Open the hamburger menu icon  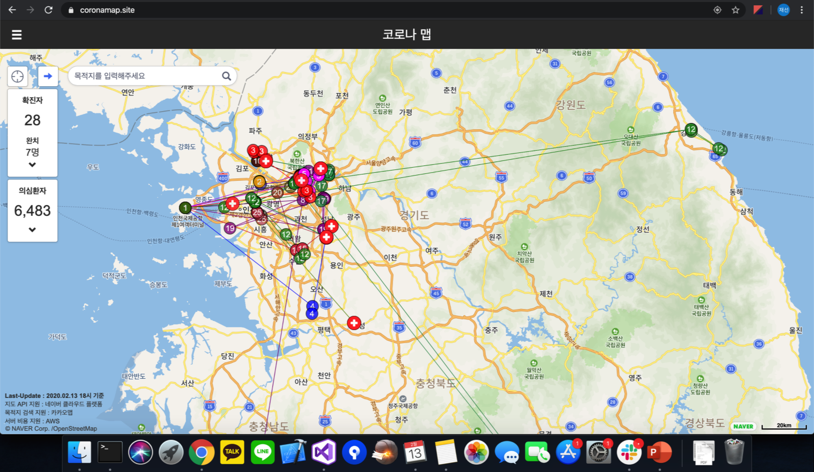17,35
